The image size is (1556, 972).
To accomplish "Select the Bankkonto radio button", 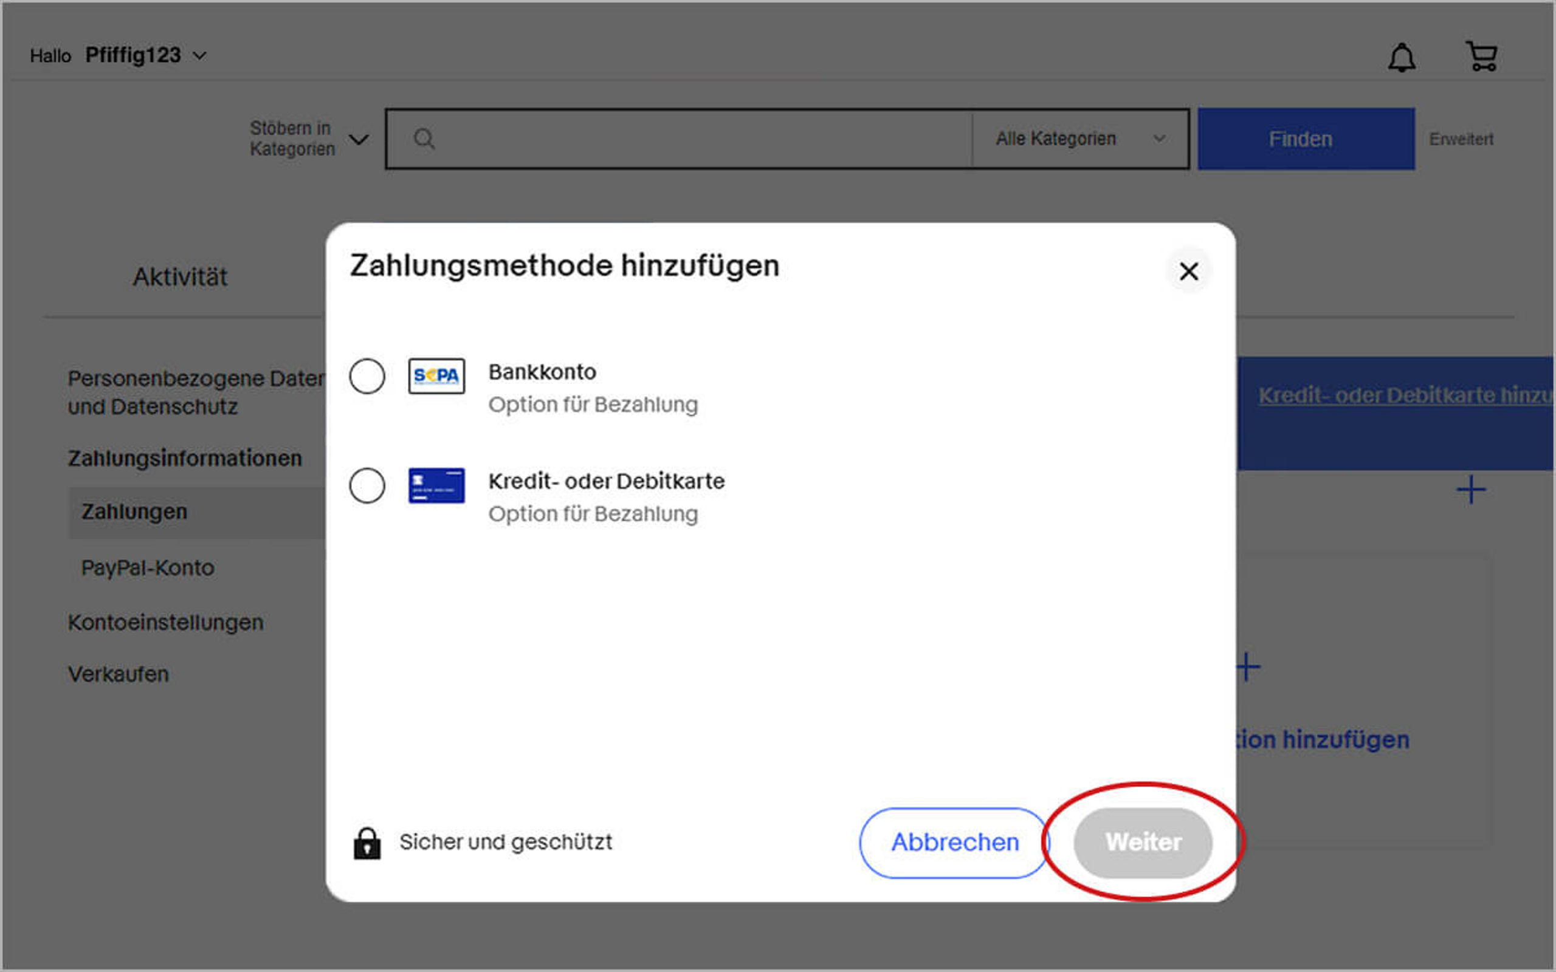I will pos(367,376).
